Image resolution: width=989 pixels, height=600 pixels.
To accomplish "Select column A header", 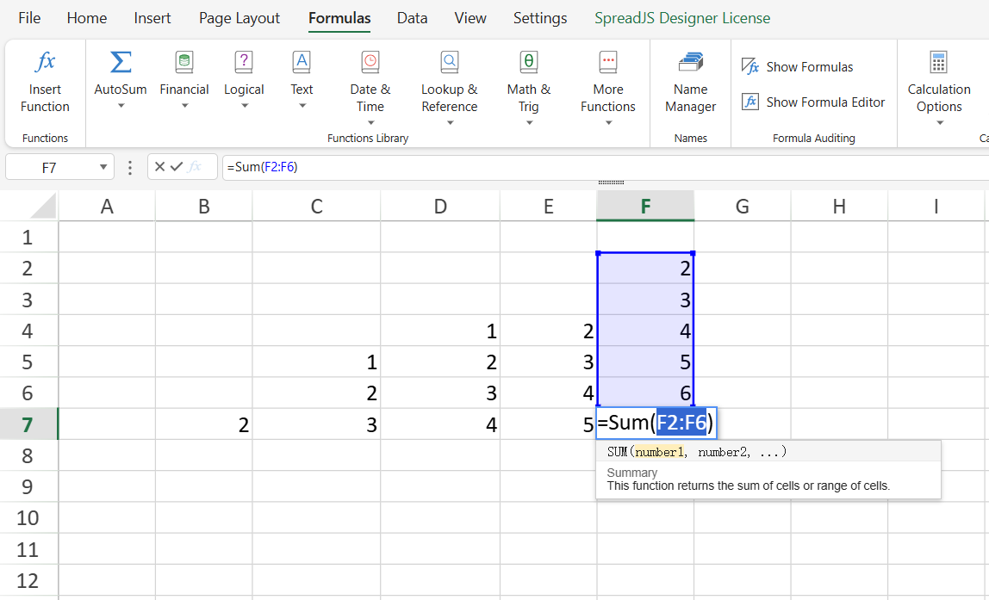I will [x=107, y=206].
